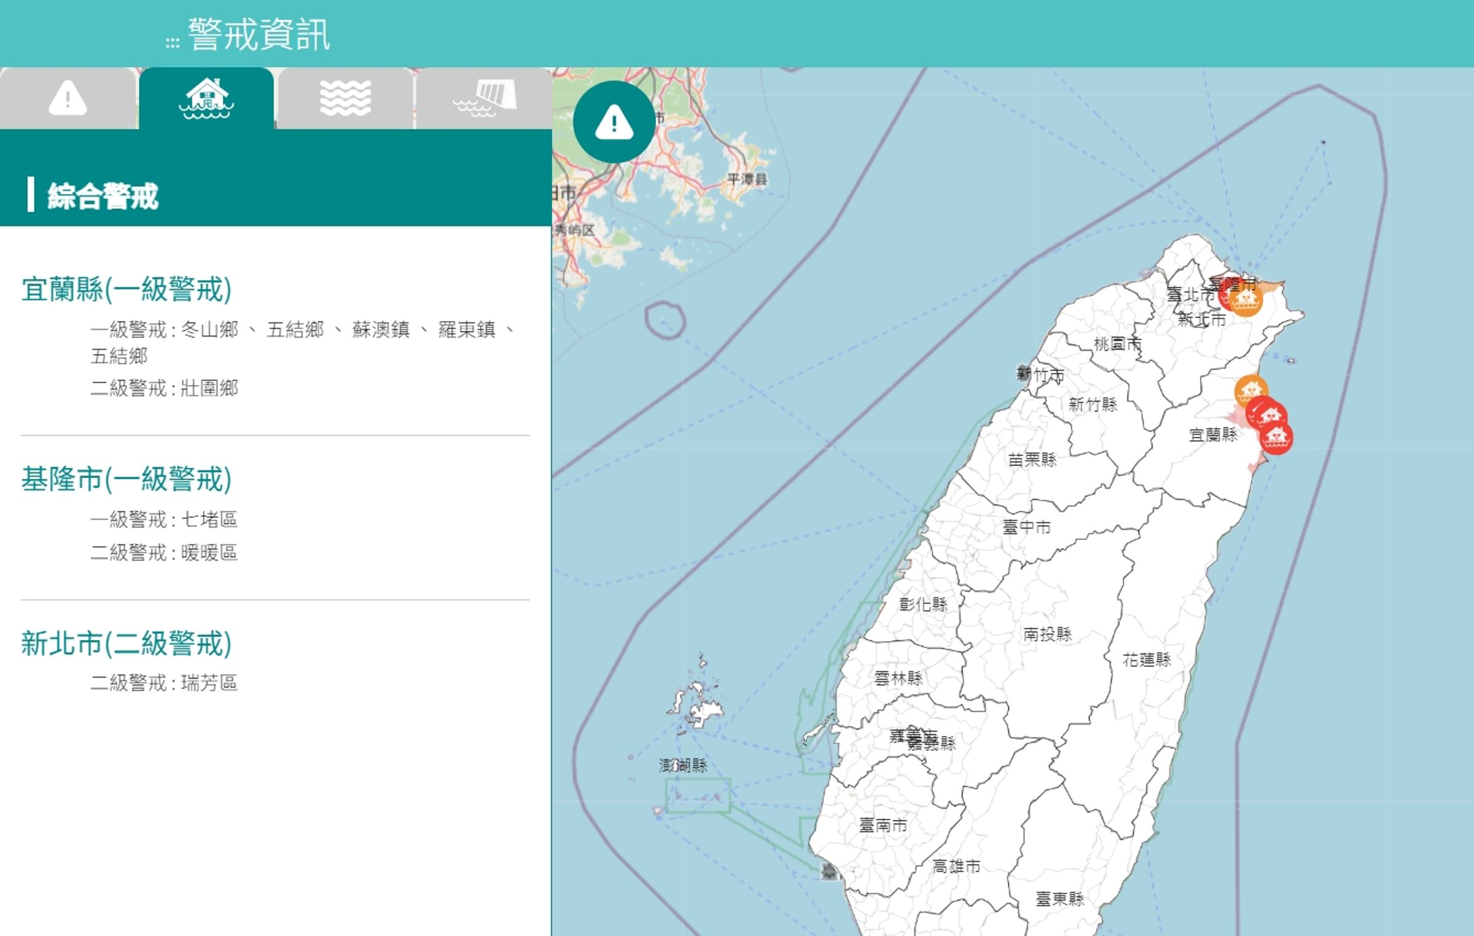
Task: Click the 南投縣 map label
Action: coord(1048,634)
